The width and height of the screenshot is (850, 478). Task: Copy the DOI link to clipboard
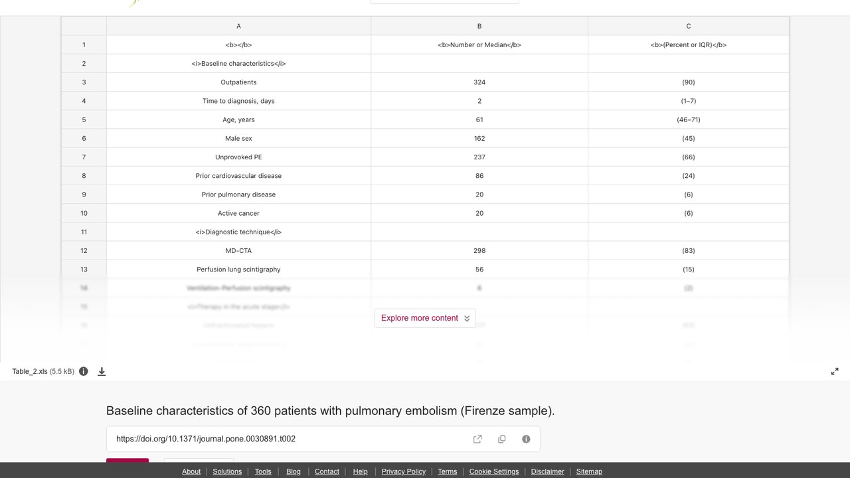point(502,439)
